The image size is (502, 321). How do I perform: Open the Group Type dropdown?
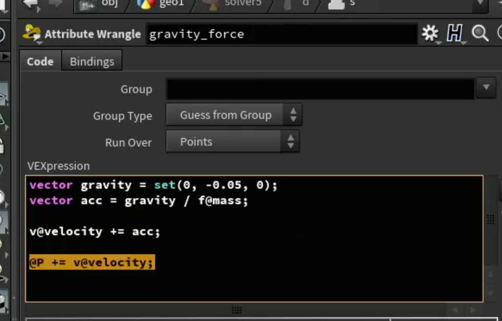click(234, 115)
